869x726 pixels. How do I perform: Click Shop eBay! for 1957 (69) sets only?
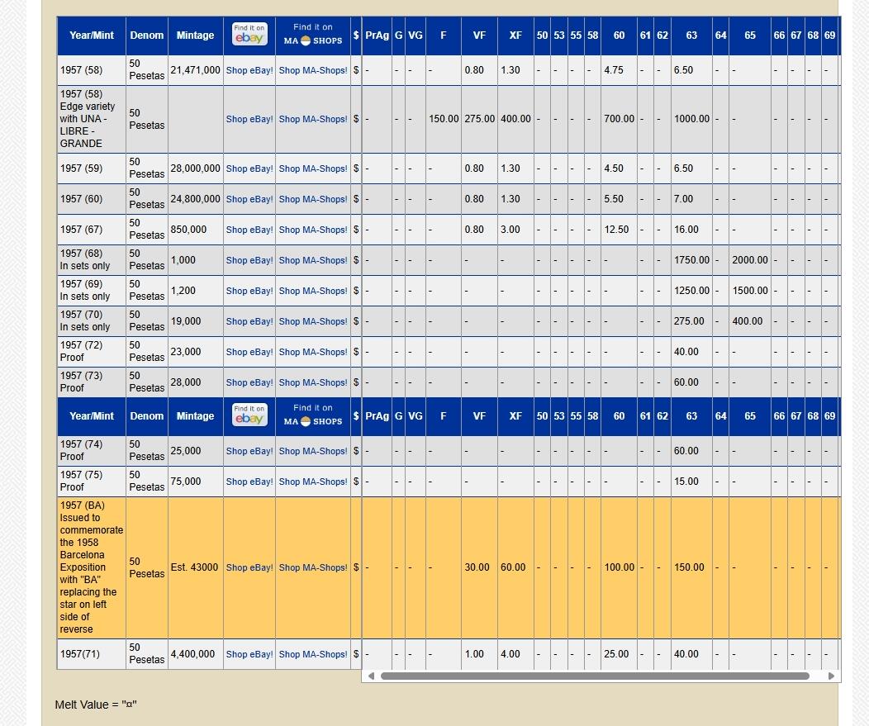(249, 291)
